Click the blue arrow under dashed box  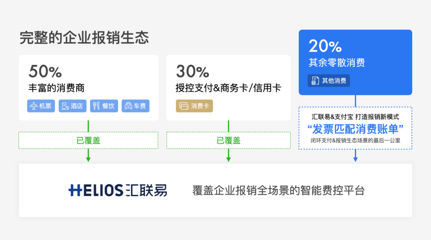355,156
